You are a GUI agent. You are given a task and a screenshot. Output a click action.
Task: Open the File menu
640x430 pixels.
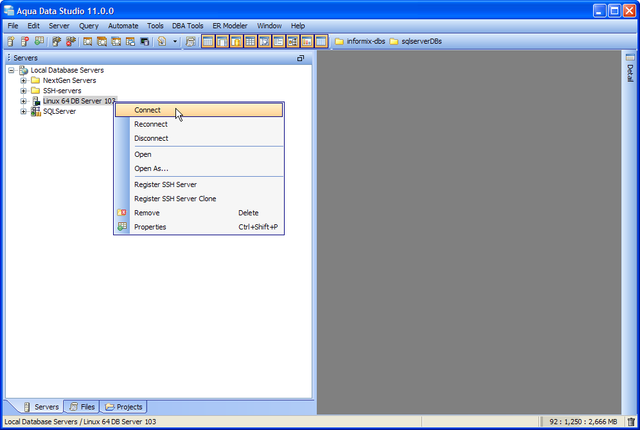pos(13,26)
